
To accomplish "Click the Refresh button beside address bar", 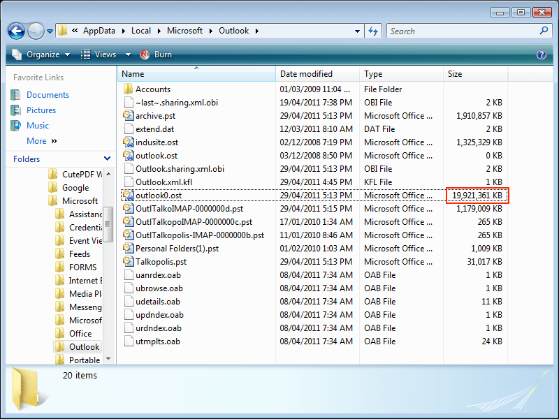I will (373, 31).
